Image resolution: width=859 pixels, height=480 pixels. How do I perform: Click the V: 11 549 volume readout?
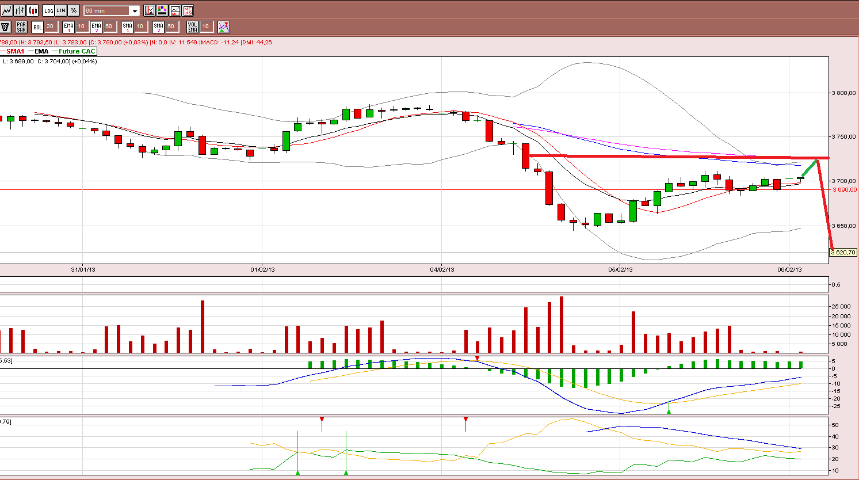pos(184,42)
